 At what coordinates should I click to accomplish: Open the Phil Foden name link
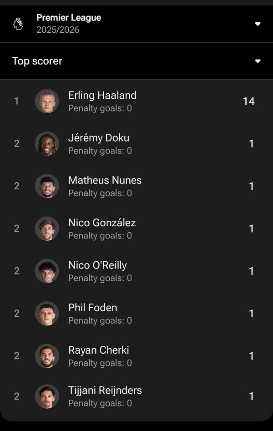[x=93, y=308]
